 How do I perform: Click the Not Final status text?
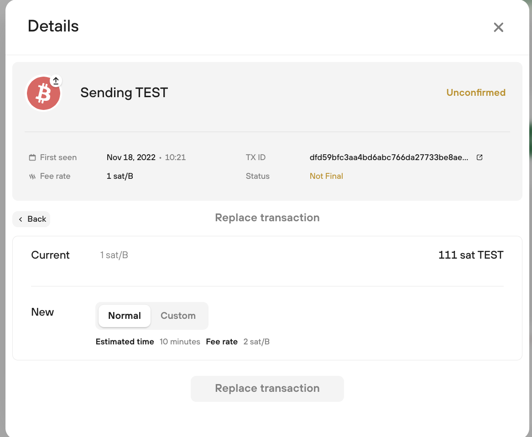(326, 176)
